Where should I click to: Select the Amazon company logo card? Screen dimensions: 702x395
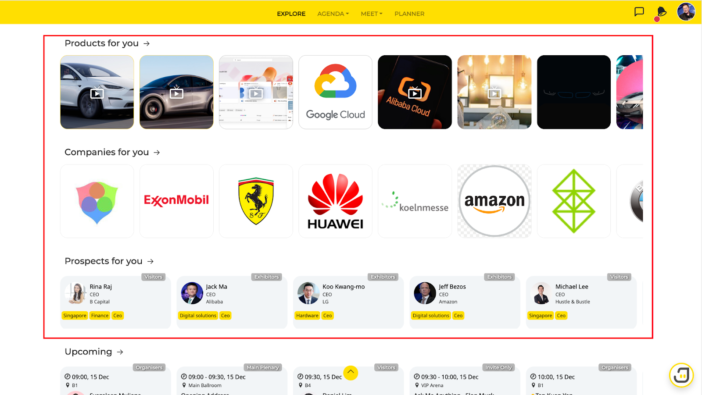click(494, 201)
